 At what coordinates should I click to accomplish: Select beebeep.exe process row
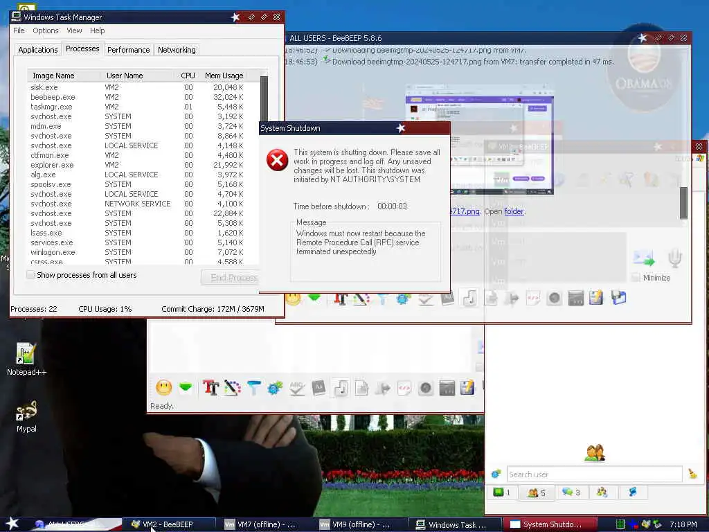[x=137, y=97]
